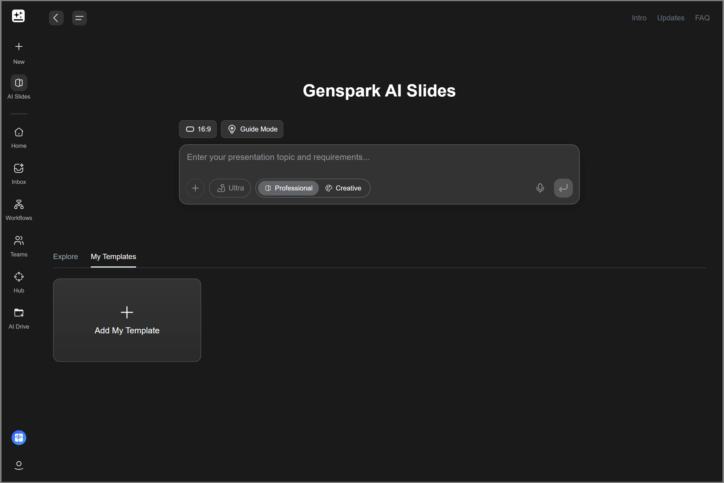Switch to Creative style mode

click(343, 188)
